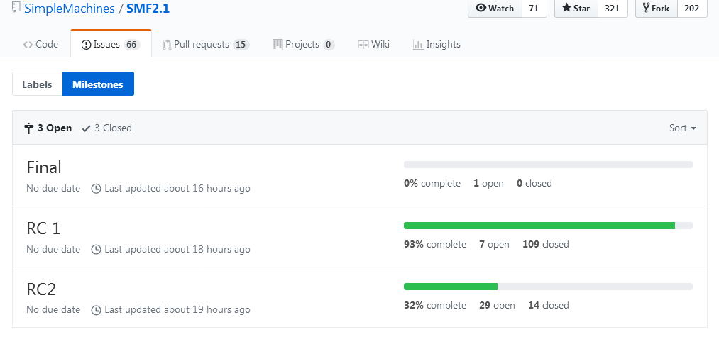This screenshot has height=349, width=719.
Task: Click the open milestone signpost icon
Action: [x=29, y=128]
